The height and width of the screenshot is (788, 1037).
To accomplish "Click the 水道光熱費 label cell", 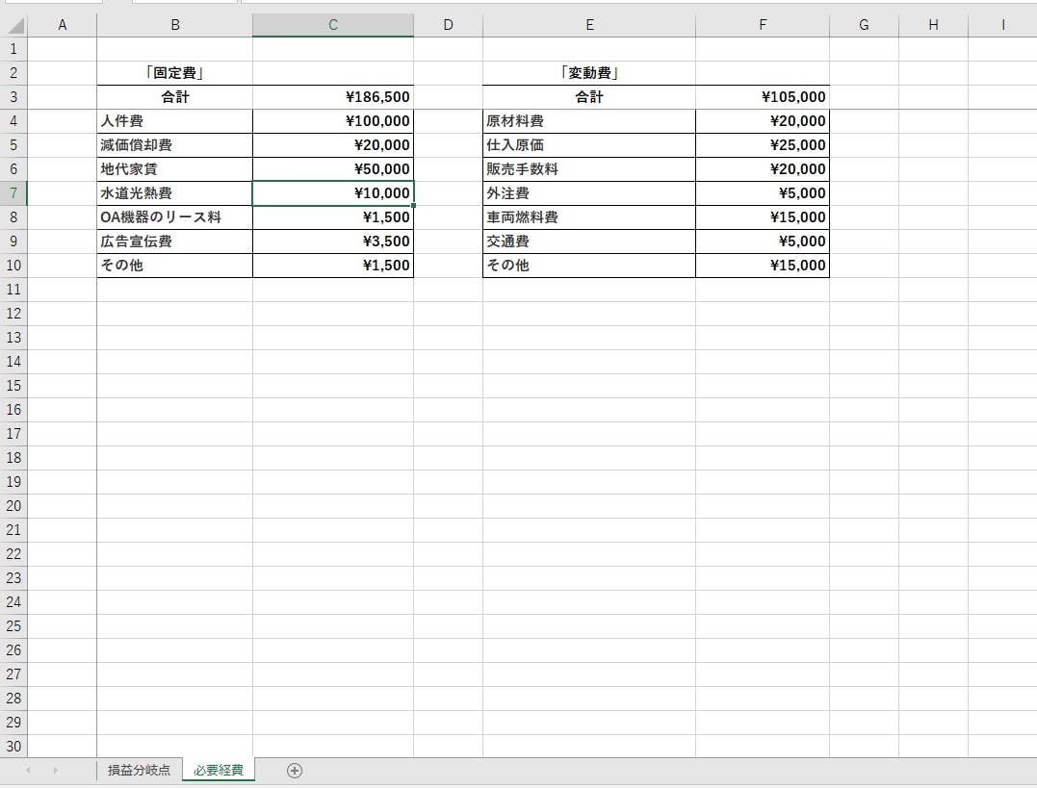I will 174,193.
